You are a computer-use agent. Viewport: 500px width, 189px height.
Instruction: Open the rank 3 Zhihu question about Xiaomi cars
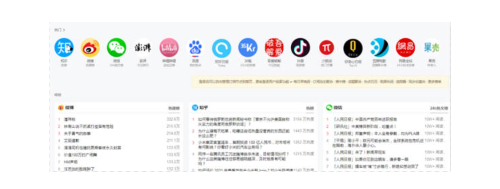tap(244, 145)
